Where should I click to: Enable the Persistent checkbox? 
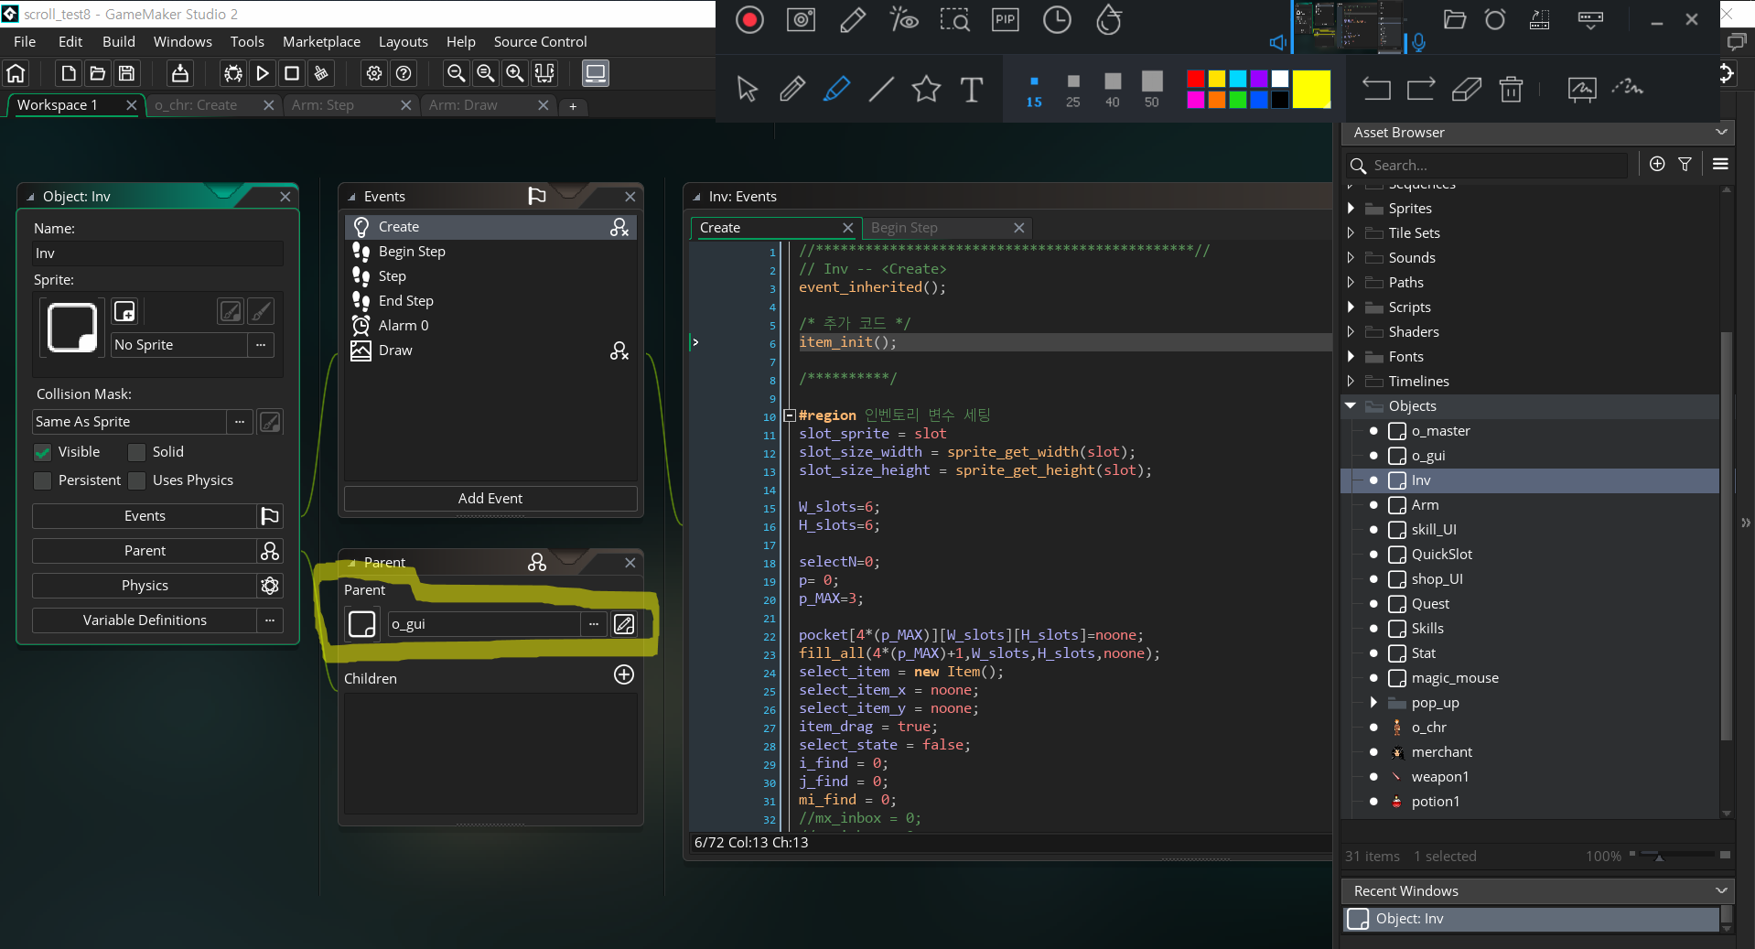43,480
